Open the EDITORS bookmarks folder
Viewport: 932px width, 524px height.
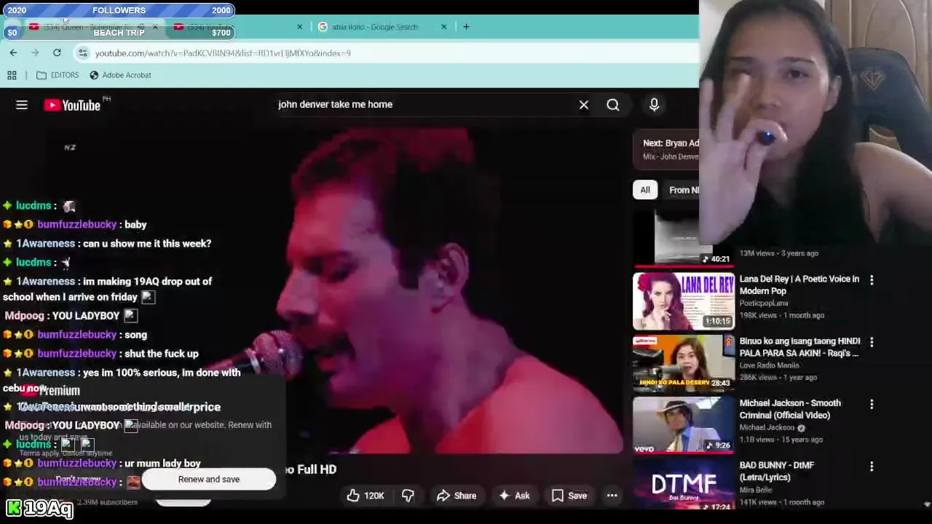click(x=58, y=75)
